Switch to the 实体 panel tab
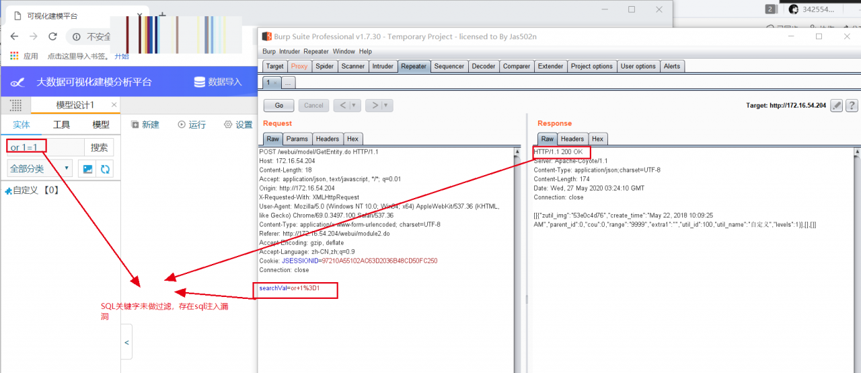This screenshot has width=861, height=373. point(22,125)
